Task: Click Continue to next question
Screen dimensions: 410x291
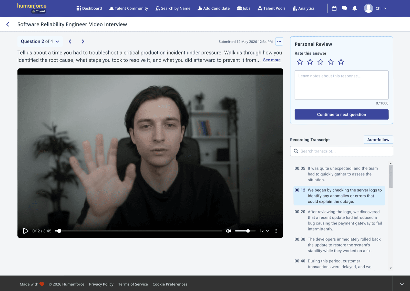Action: click(x=342, y=115)
